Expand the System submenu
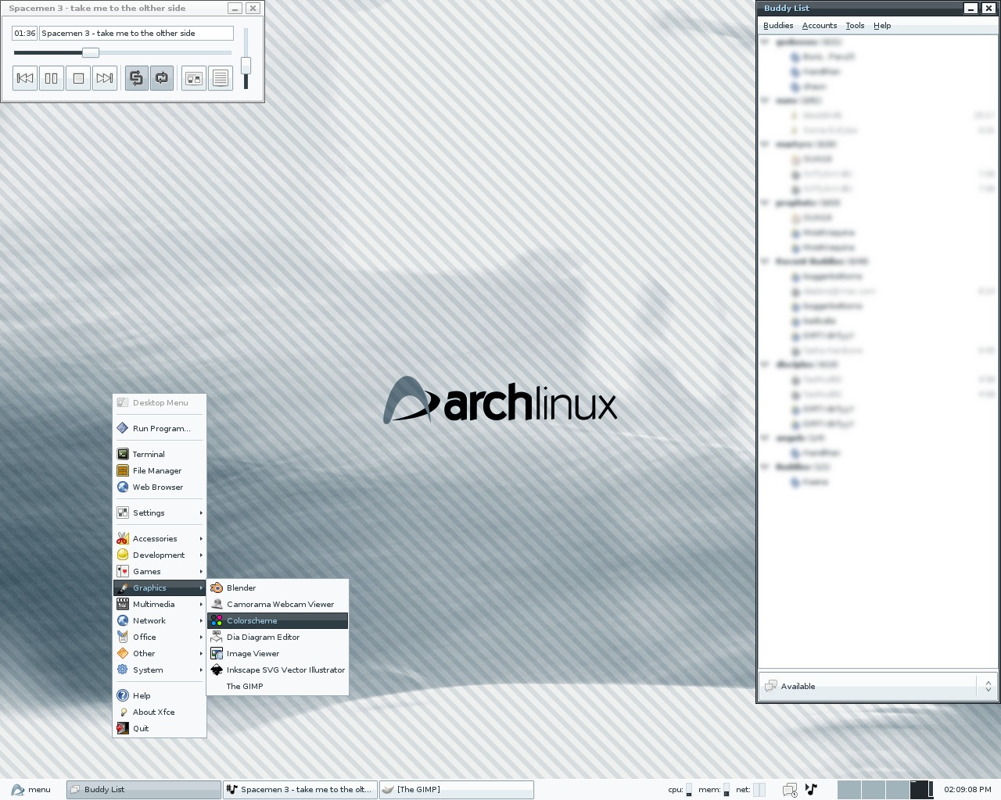1001x800 pixels. (x=160, y=670)
